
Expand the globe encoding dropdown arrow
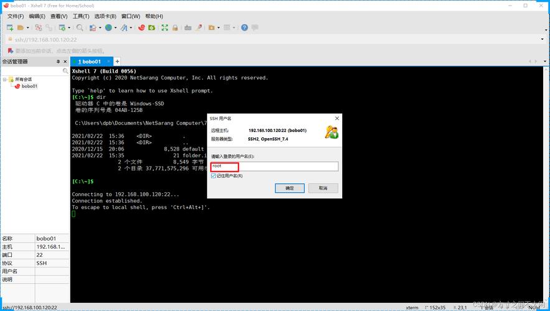pos(115,27)
